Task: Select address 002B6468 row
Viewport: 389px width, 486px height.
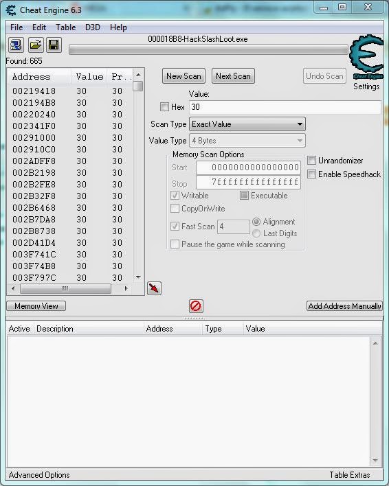Action: 70,208
